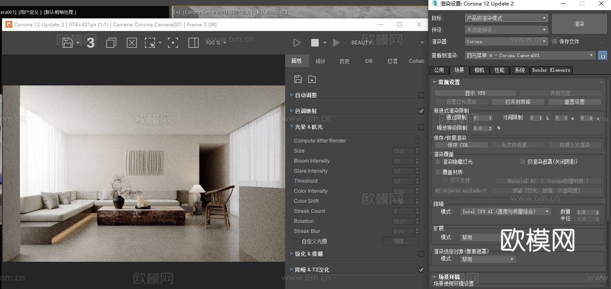611x289 pixels.
Task: Toggle the 光晕 & 眩光 checkbox
Action: coord(421,127)
